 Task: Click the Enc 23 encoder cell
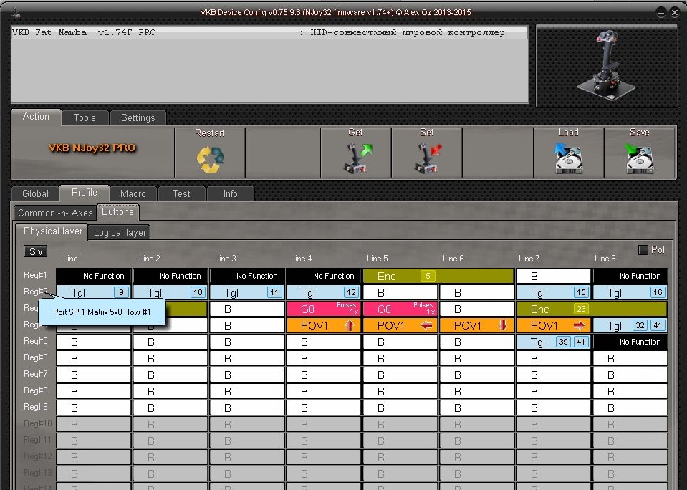[x=592, y=309]
